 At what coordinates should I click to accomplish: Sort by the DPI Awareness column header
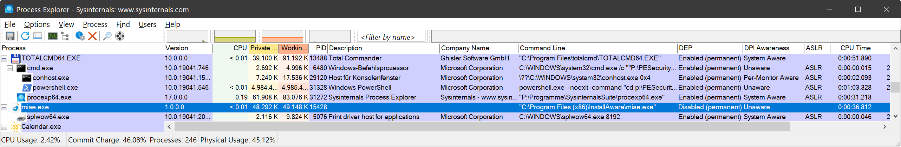pyautogui.click(x=773, y=48)
